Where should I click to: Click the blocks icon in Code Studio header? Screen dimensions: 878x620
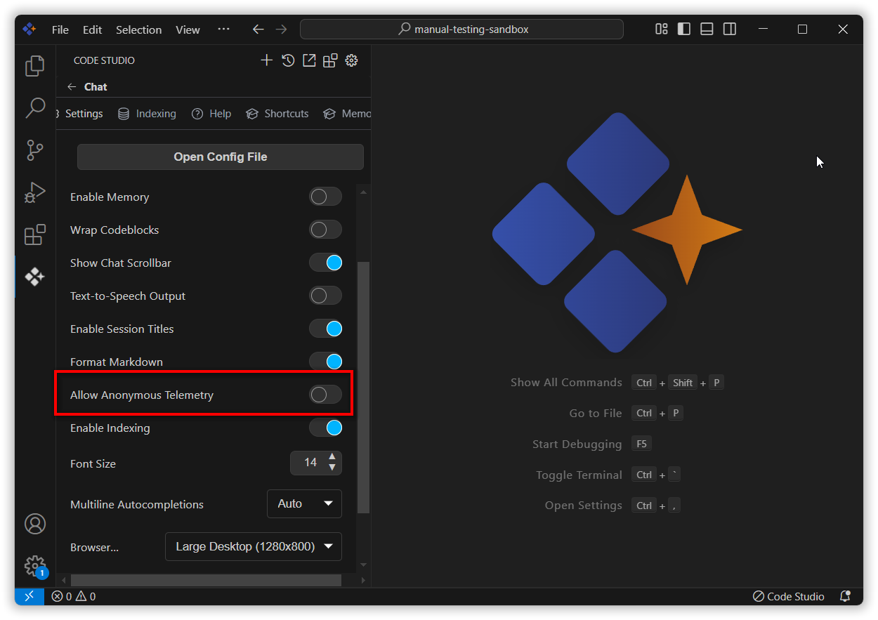(x=330, y=60)
